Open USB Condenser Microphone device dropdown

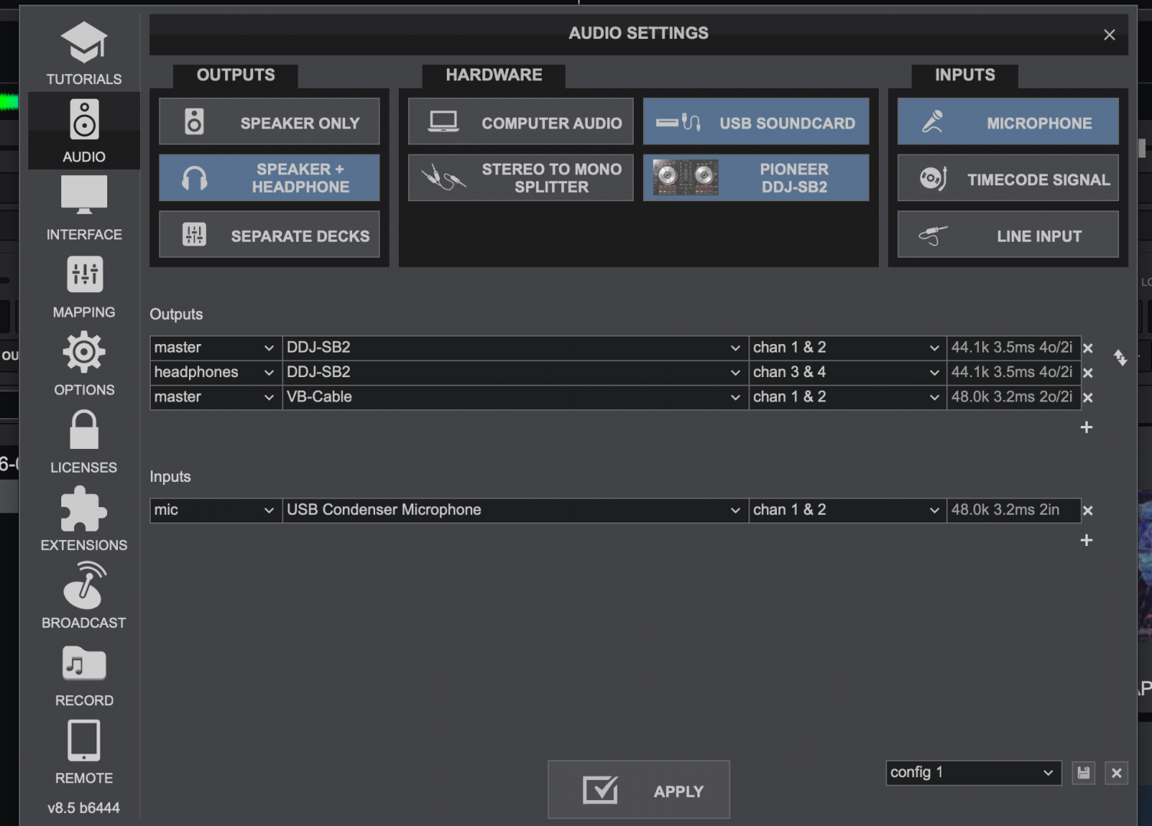point(515,510)
